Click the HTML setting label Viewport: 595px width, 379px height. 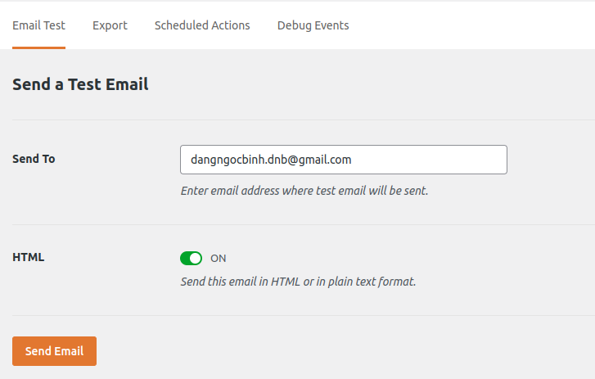[28, 257]
